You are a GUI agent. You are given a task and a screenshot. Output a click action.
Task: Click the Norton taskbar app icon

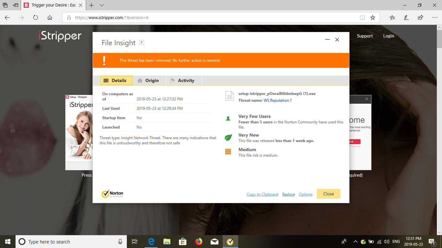click(230, 242)
